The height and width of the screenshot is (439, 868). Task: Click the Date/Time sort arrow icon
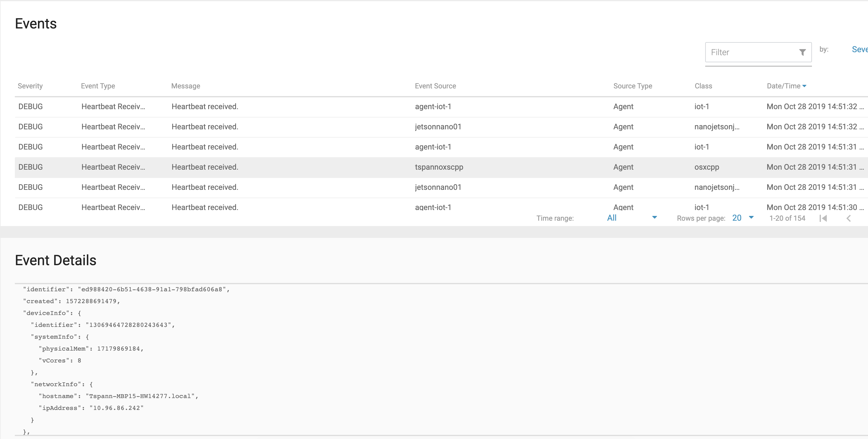click(x=805, y=86)
